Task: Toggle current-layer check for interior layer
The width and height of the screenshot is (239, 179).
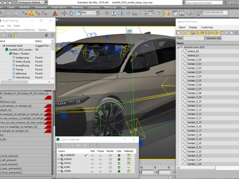Action: (x=86, y=163)
